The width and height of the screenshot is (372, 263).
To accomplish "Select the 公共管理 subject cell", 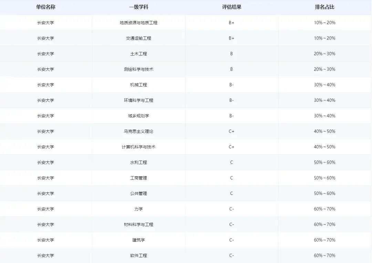I will click(x=138, y=194).
